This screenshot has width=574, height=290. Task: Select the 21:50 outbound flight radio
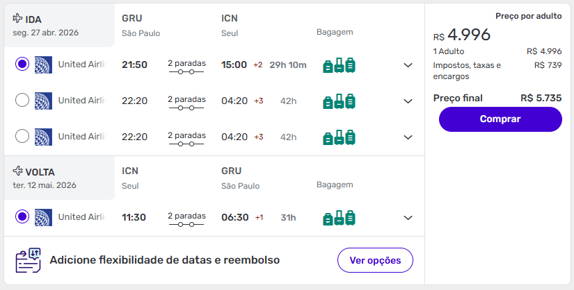click(22, 65)
